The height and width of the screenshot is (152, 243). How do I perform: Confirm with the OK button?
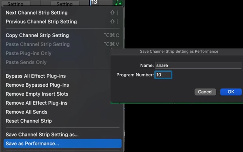pos(231,92)
